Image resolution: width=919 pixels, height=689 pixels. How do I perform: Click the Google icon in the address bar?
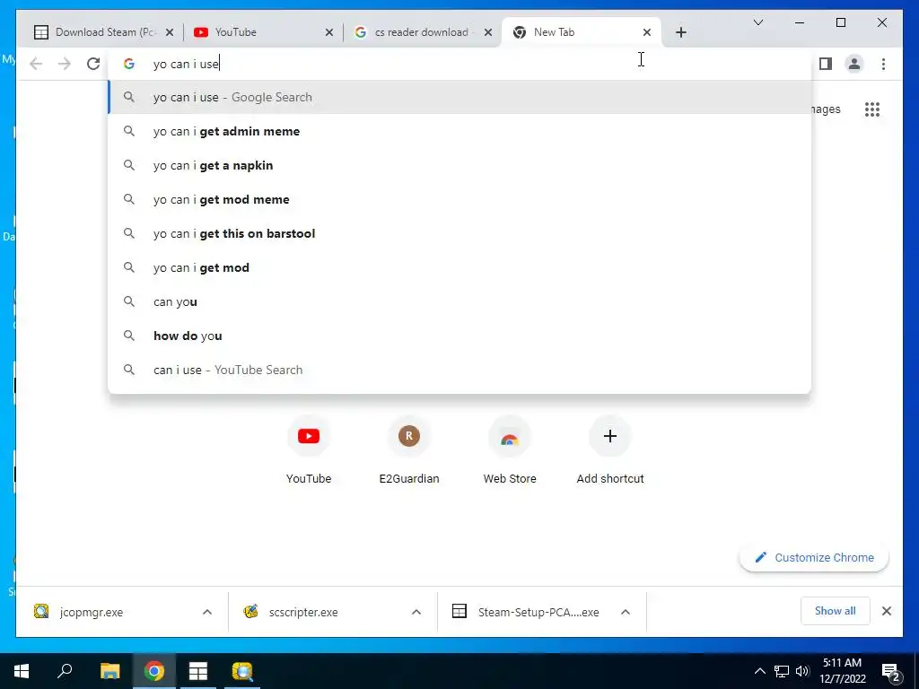pyautogui.click(x=129, y=64)
